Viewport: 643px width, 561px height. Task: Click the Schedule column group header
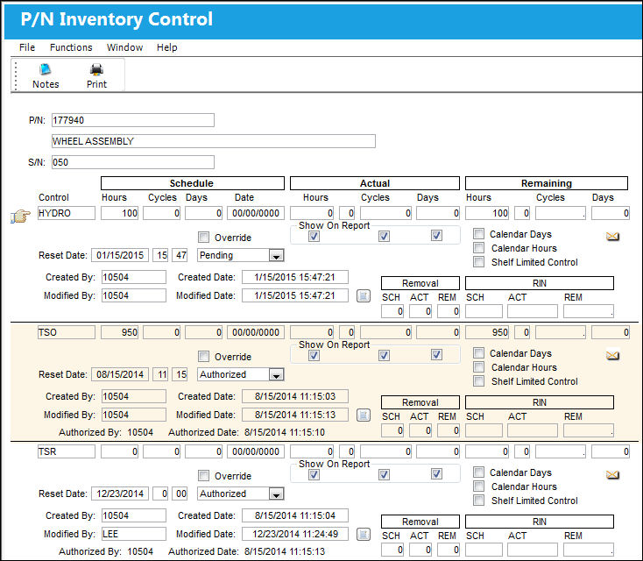[x=193, y=183]
